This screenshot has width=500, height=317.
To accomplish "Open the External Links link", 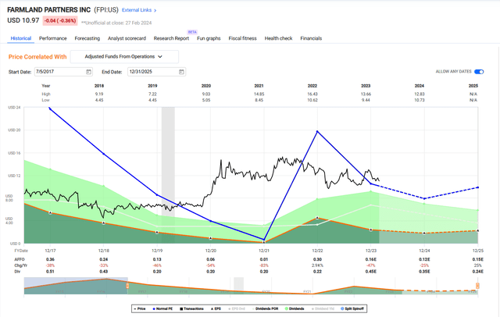I will (x=137, y=10).
